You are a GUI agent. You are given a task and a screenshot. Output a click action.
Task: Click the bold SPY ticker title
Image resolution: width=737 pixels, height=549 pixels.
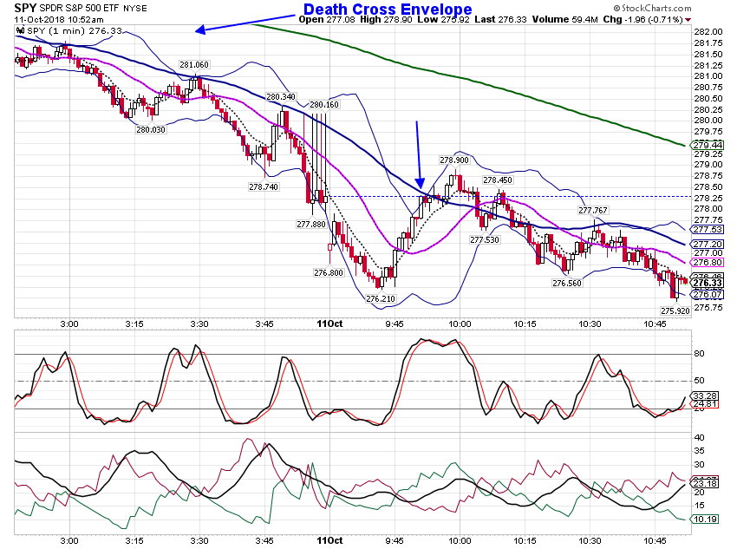click(x=25, y=8)
